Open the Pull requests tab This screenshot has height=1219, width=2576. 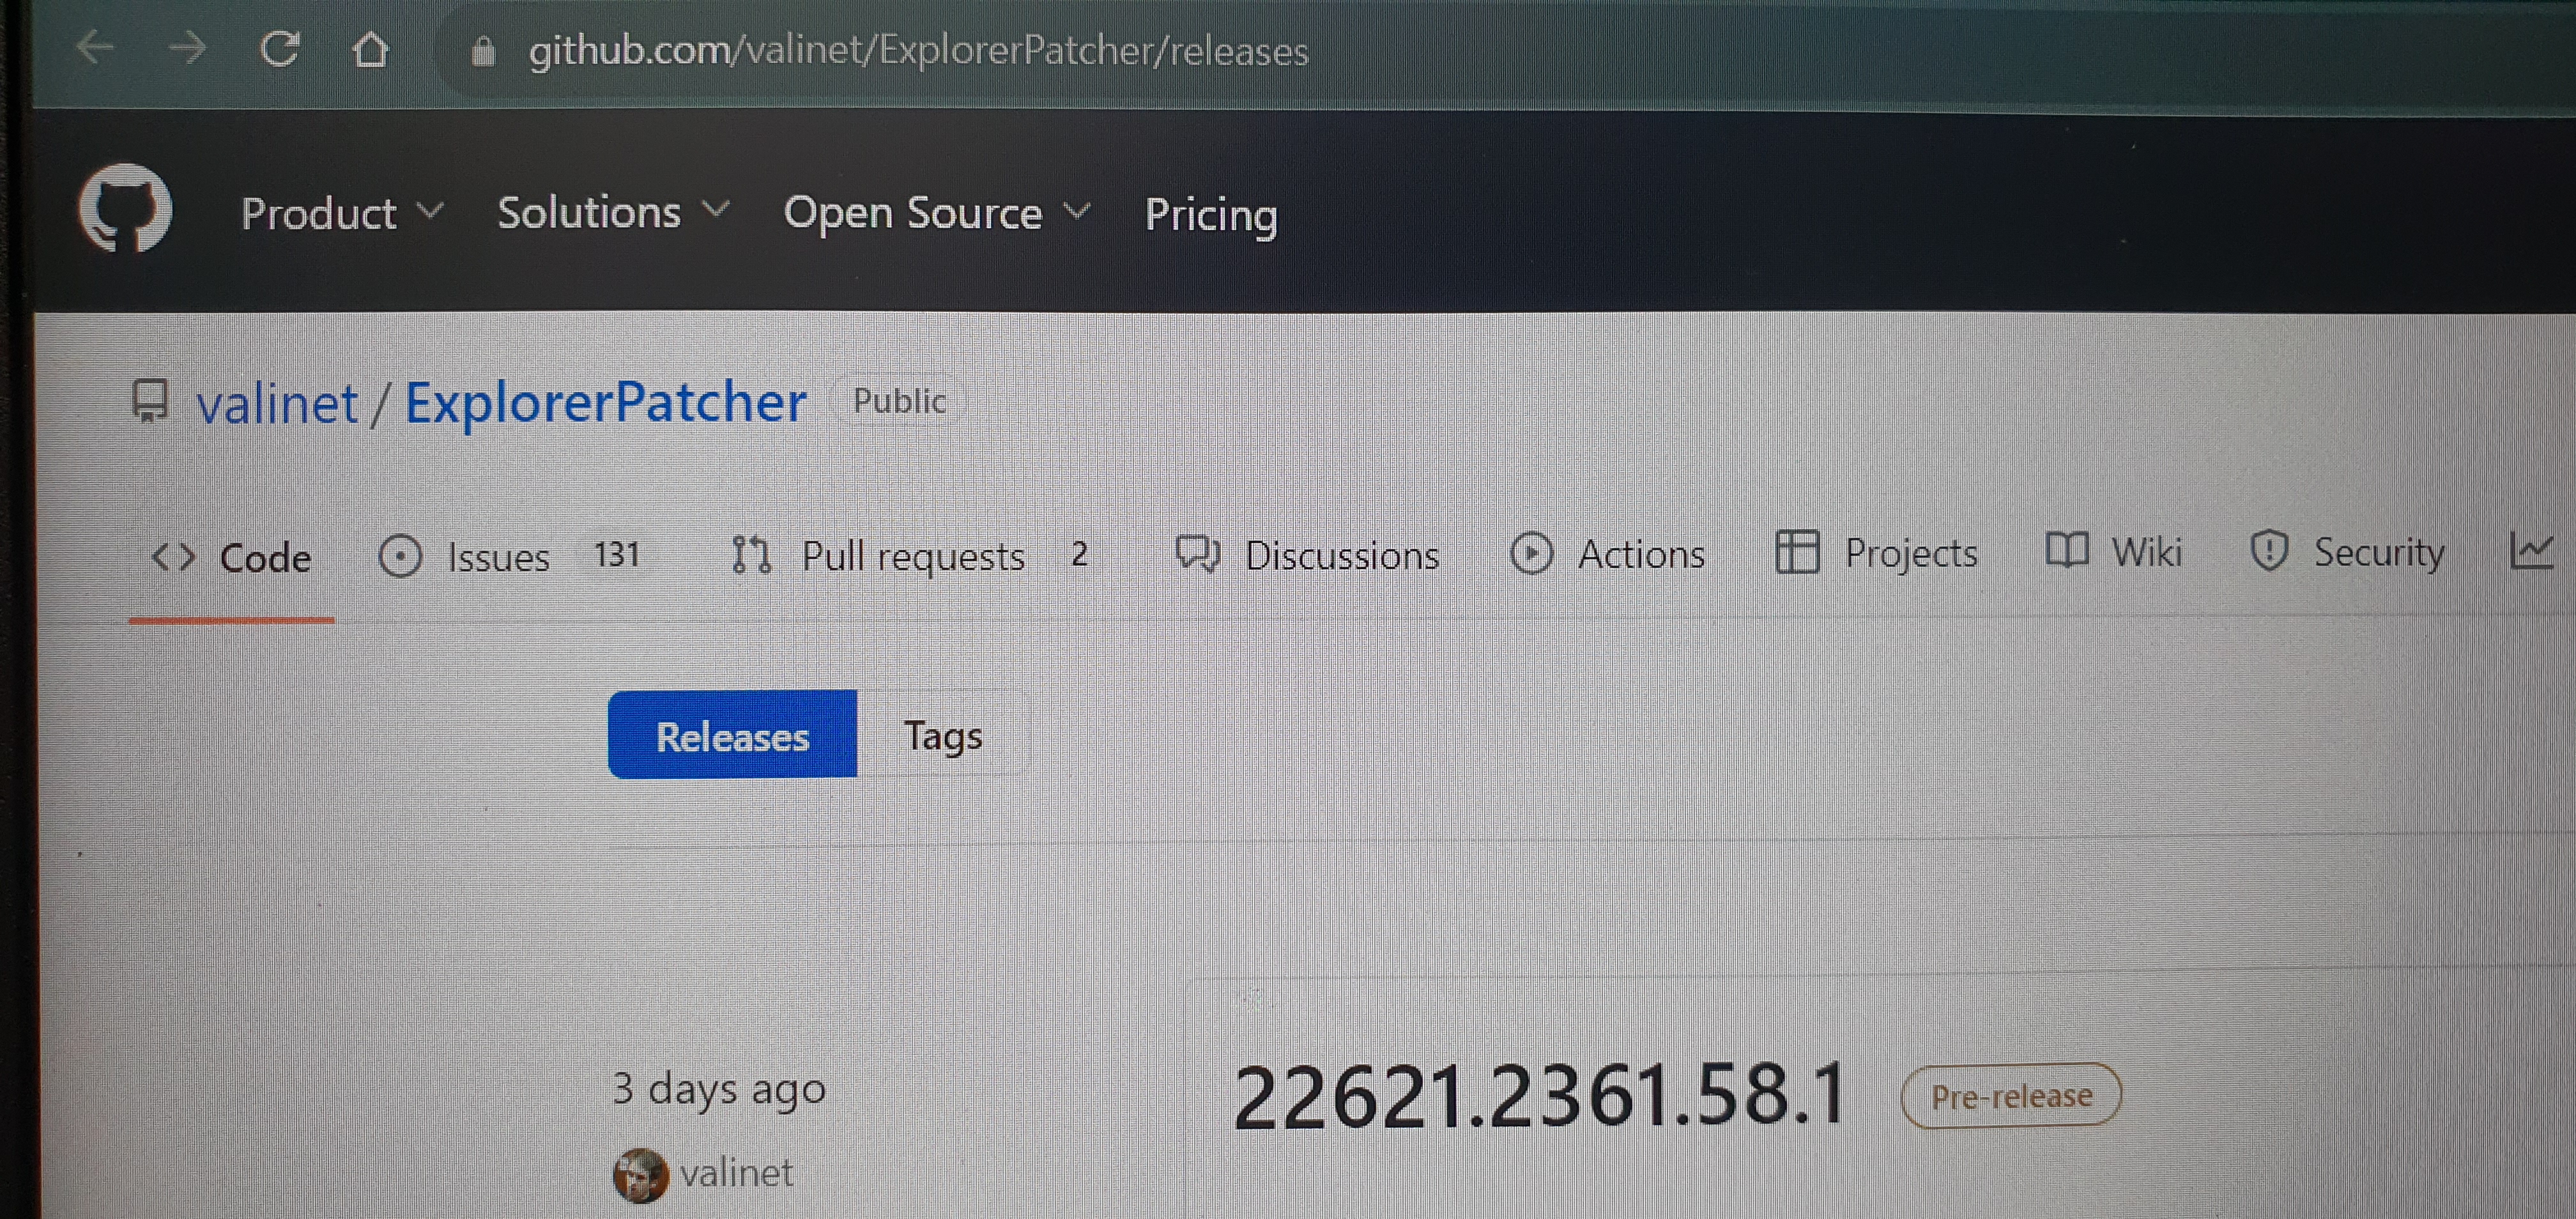coord(911,556)
